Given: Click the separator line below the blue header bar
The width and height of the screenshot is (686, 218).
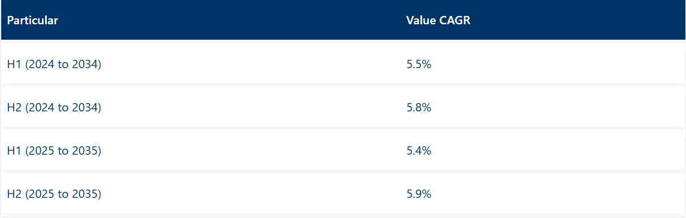Looking at the screenshot, I should [343, 41].
